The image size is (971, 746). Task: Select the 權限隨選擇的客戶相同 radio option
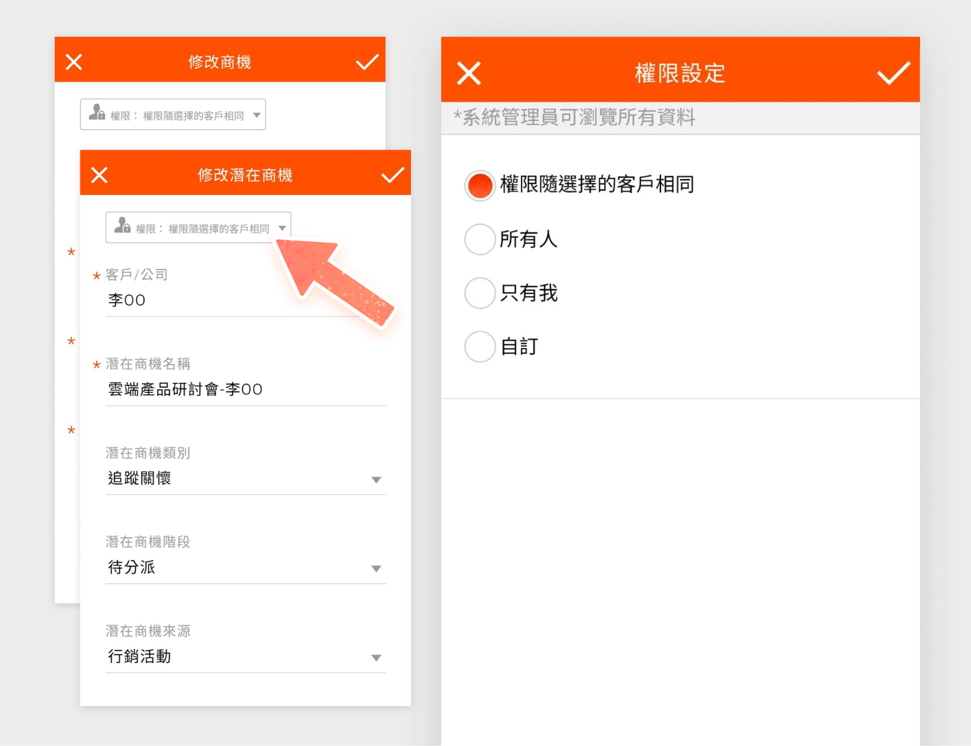(x=480, y=185)
